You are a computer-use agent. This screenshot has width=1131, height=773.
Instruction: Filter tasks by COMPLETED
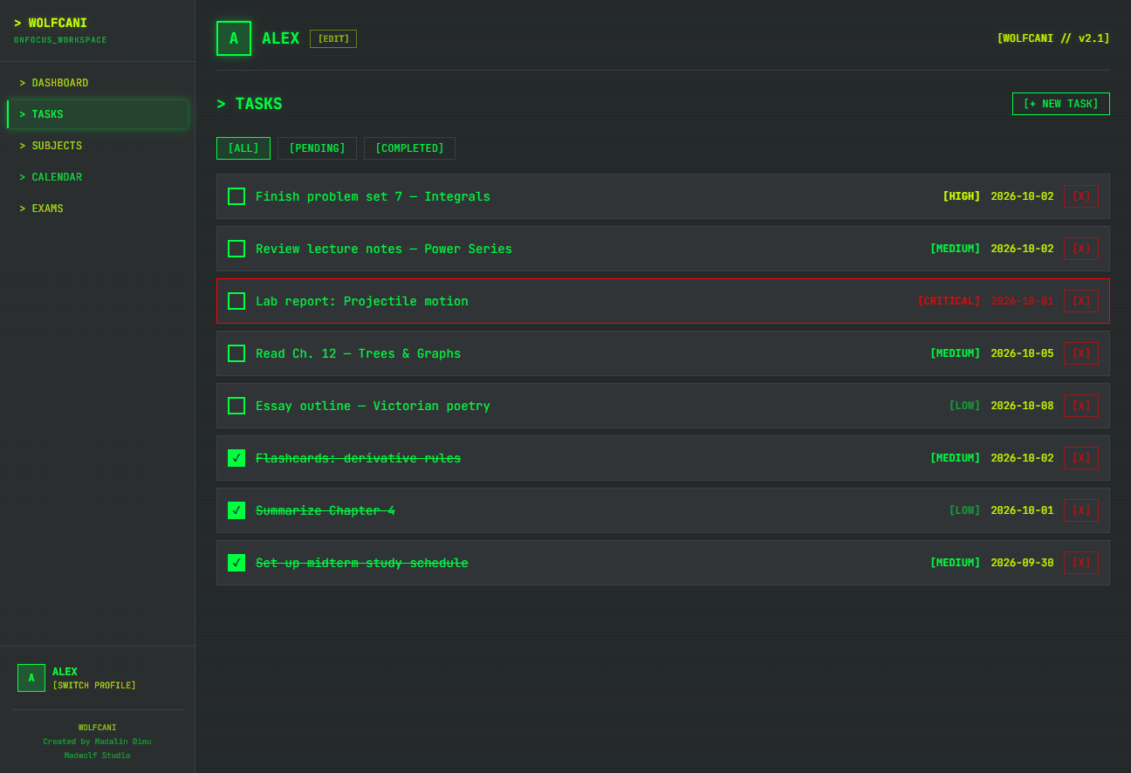409,148
